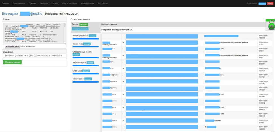275x132 pixels.
Task: Open the Все ящики link
Action: pyautogui.click(x=10, y=14)
